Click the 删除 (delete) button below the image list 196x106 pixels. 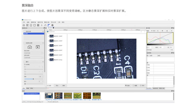(64, 86)
